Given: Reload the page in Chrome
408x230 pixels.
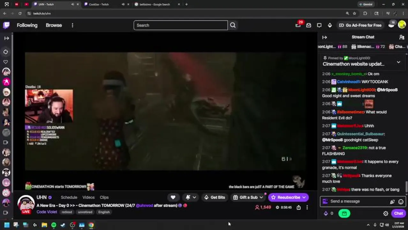Looking at the screenshot, I should (20, 13).
